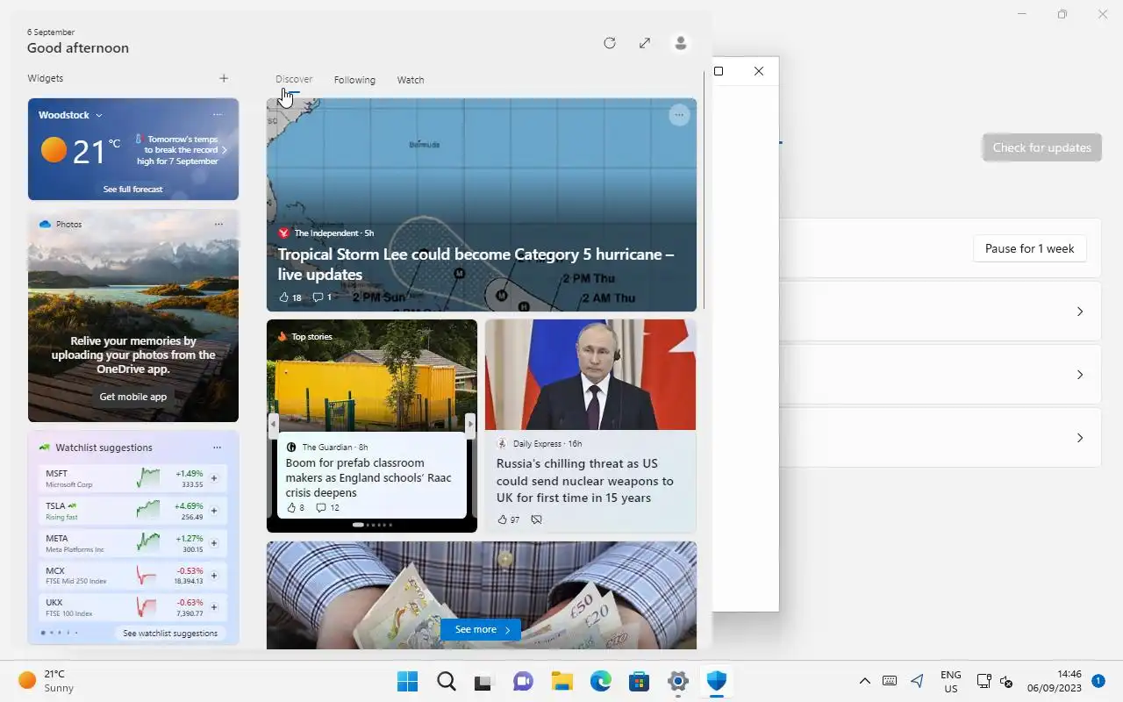Open Chat app from taskbar
The image size is (1123, 702).
click(x=523, y=681)
